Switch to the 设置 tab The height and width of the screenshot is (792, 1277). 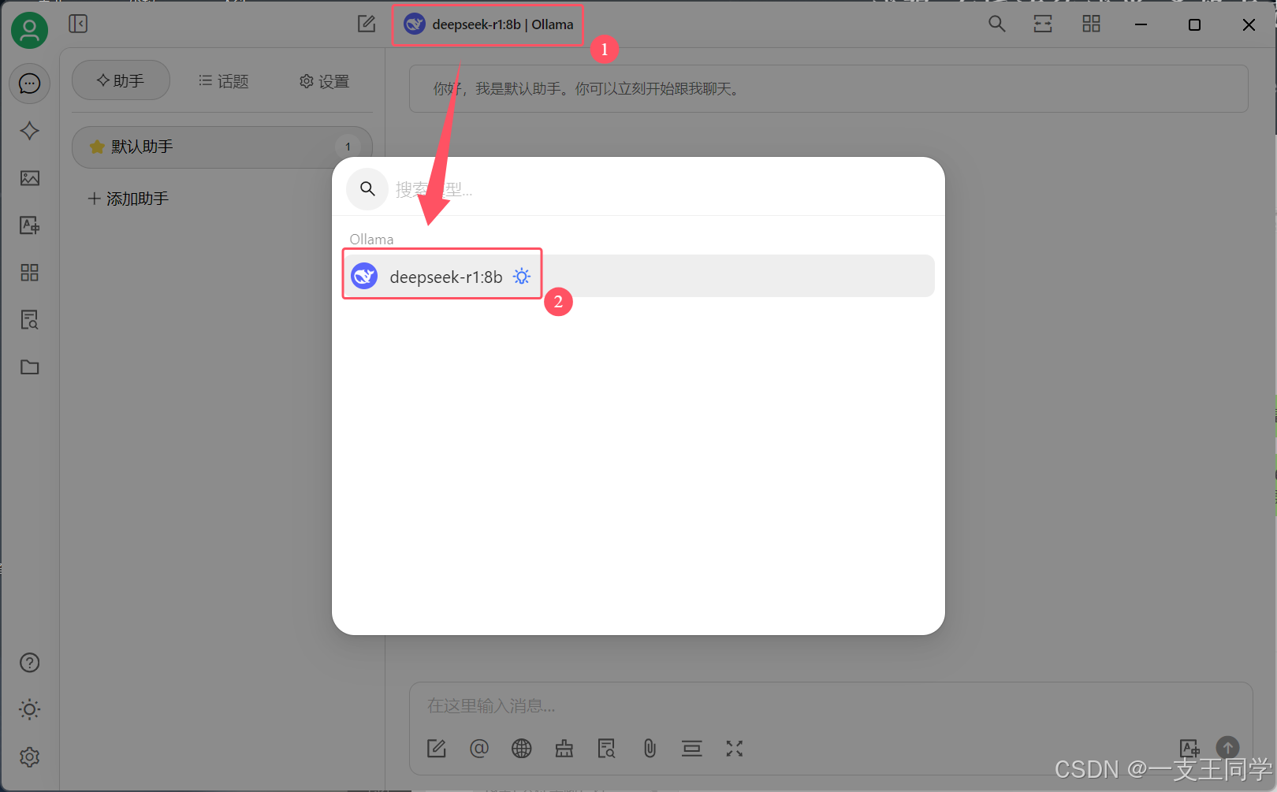[x=324, y=81]
